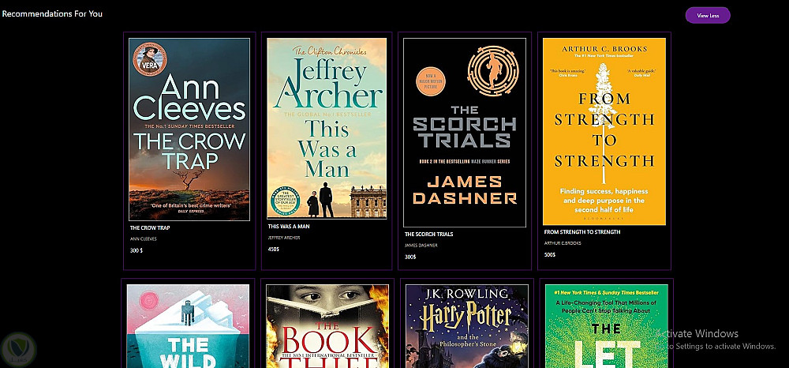Open The Crow Trap book cover
Image resolution: width=789 pixels, height=368 pixels.
pyautogui.click(x=189, y=130)
